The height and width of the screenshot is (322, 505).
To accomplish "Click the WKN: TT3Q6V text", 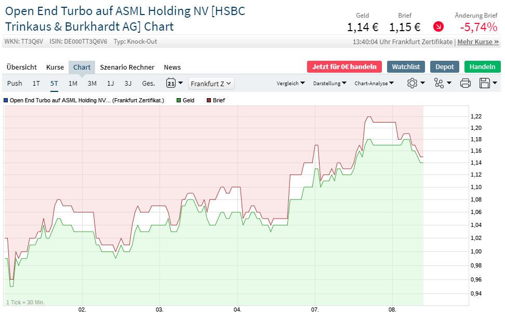I will [x=23, y=42].
